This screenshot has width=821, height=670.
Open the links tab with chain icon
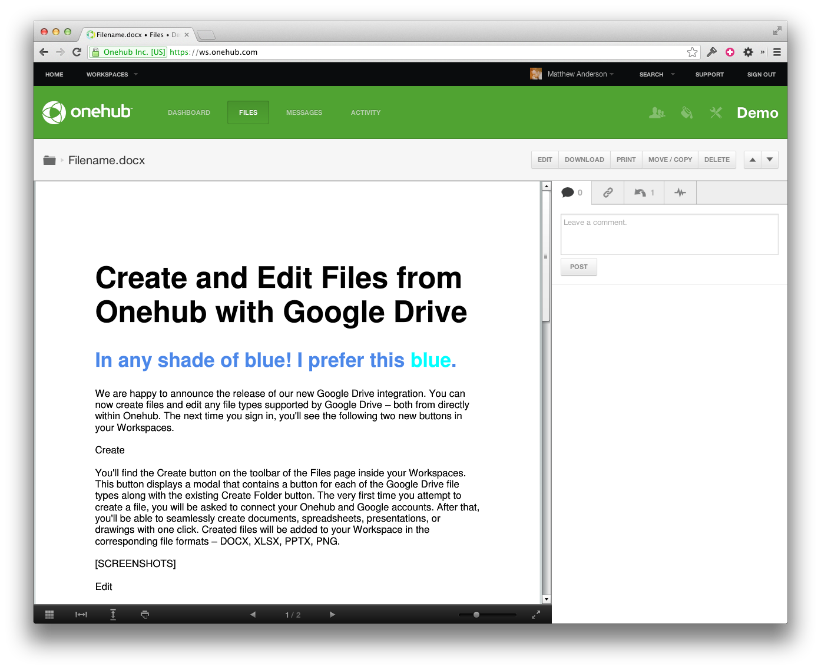608,193
